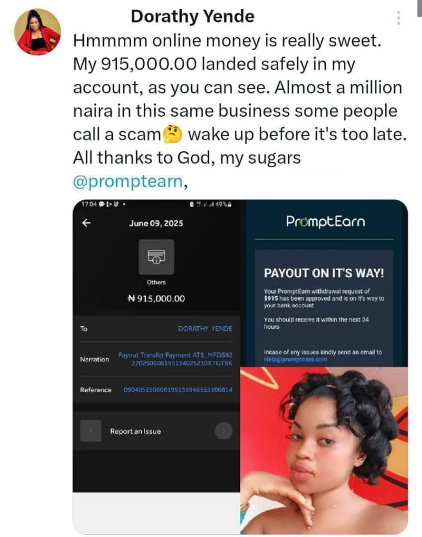The height and width of the screenshot is (537, 422).
Task: Tap the Others transaction category icon
Action: (156, 257)
